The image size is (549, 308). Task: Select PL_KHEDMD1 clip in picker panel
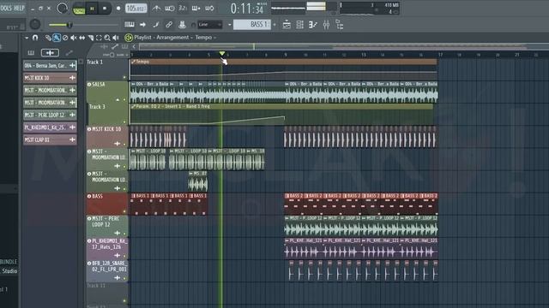[x=50, y=127]
